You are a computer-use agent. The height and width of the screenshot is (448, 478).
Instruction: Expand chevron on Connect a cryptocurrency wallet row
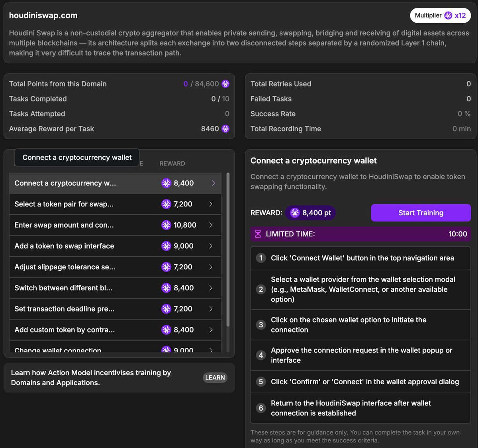pyautogui.click(x=213, y=183)
